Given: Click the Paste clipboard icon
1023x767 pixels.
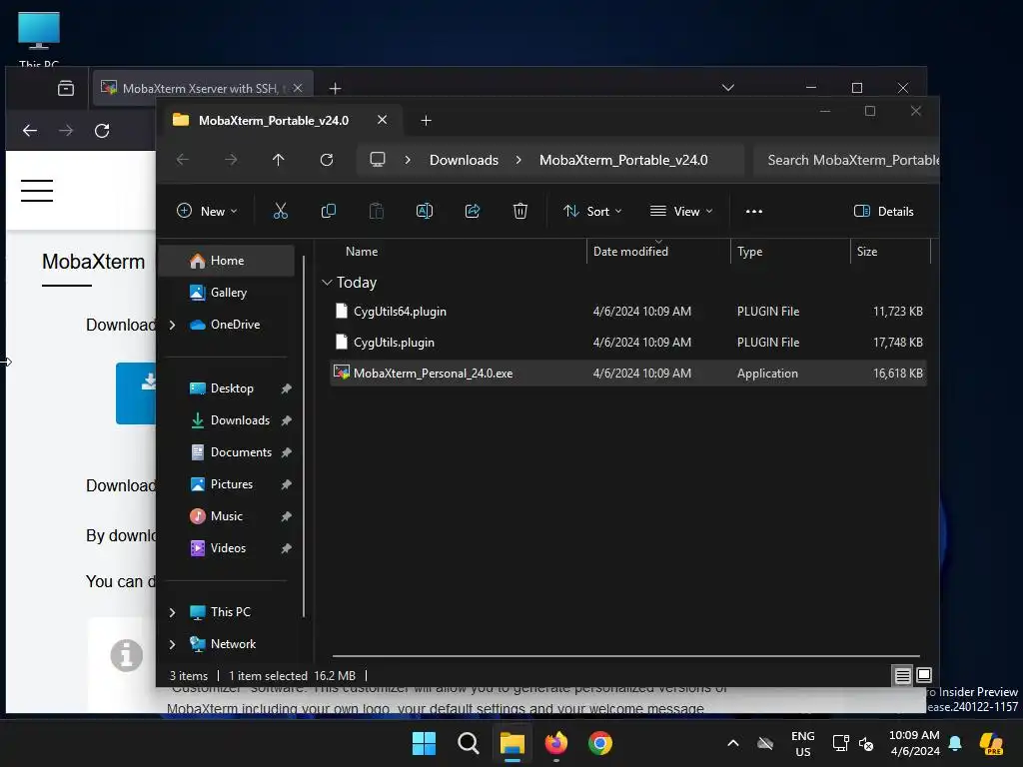Looking at the screenshot, I should (377, 211).
